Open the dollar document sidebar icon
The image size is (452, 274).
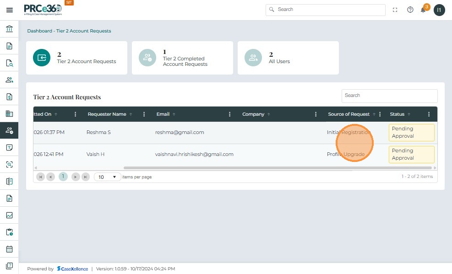tap(9, 97)
